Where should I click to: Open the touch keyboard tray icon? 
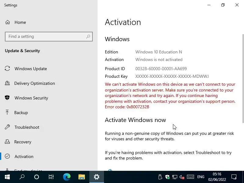pos(190,177)
